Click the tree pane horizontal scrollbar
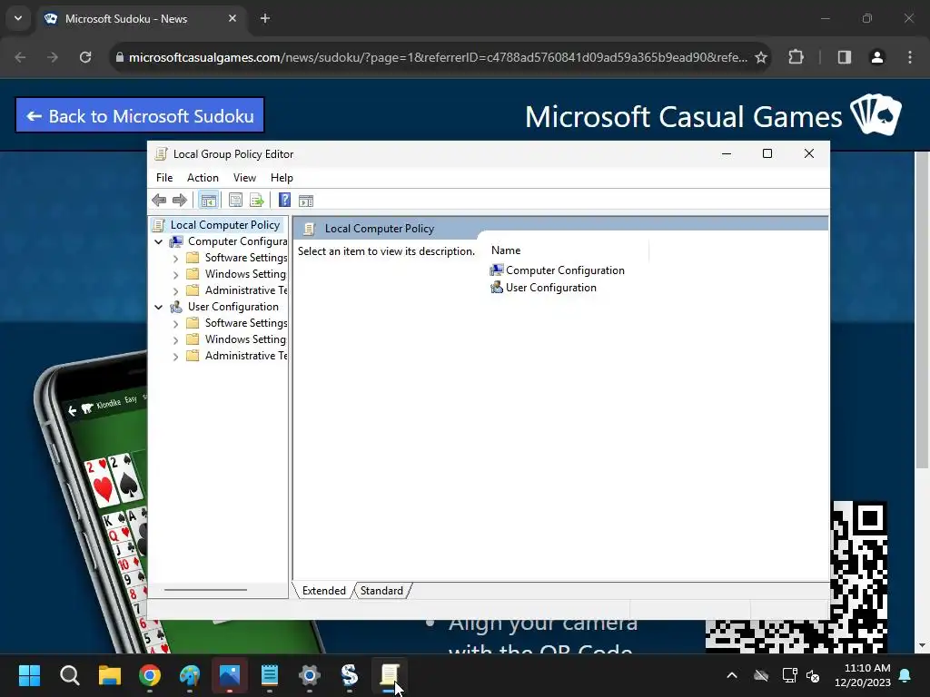The width and height of the screenshot is (930, 697). (x=205, y=590)
